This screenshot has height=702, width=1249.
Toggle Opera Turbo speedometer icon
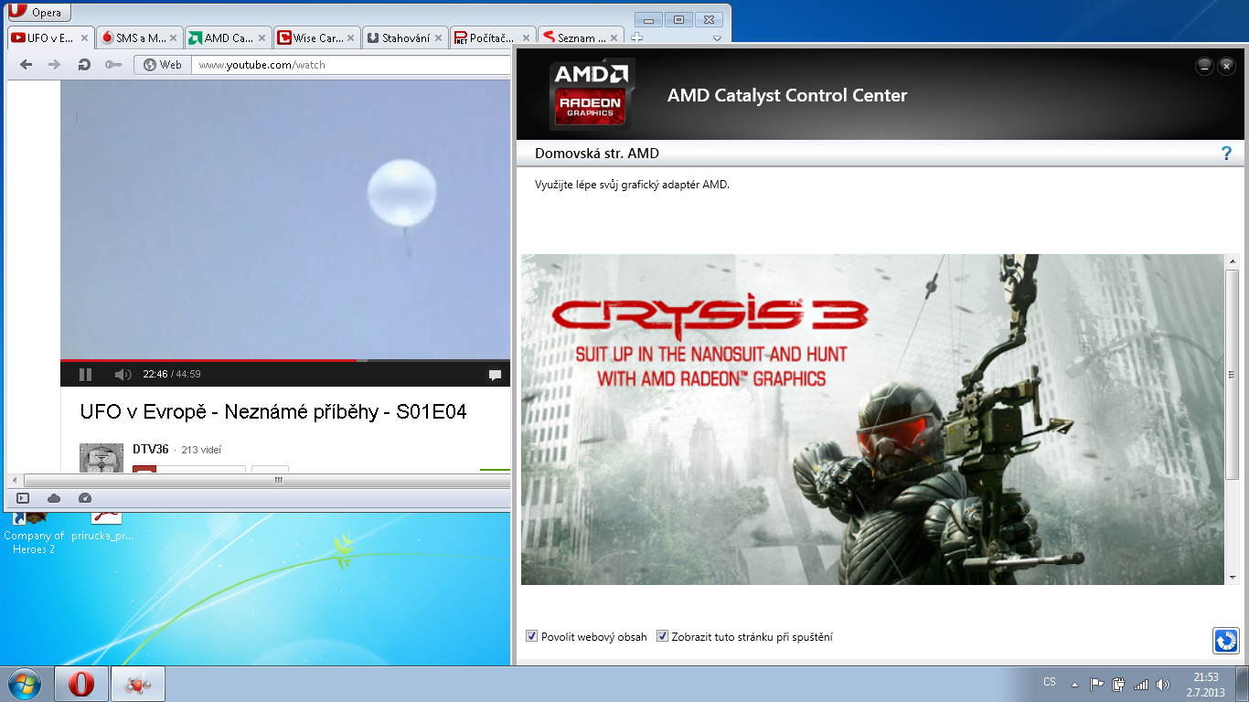pyautogui.click(x=85, y=498)
